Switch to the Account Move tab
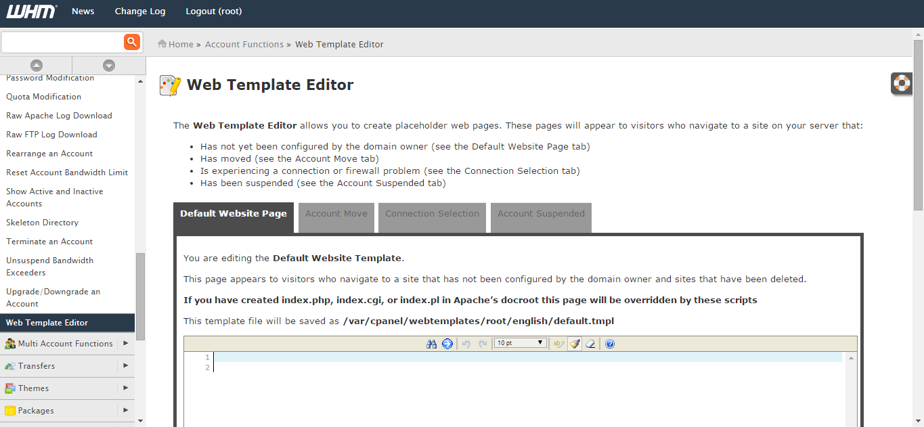924x427 pixels. tap(336, 217)
